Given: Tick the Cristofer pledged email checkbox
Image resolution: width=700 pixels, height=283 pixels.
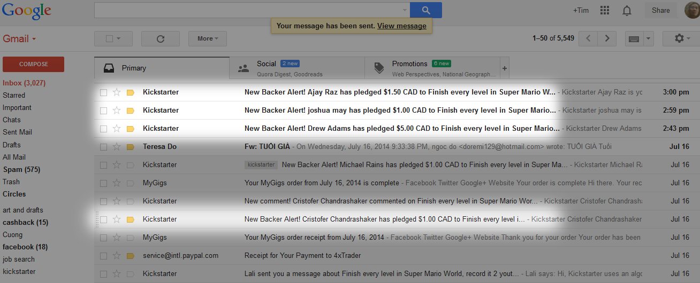Looking at the screenshot, I should click(103, 219).
